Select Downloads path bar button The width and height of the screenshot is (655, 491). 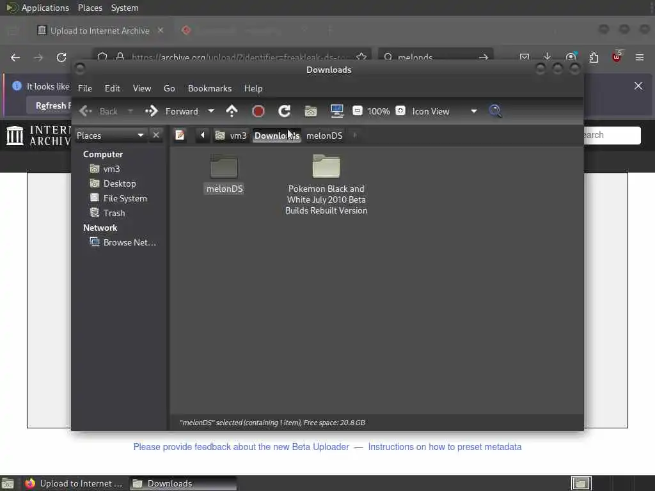coord(276,136)
